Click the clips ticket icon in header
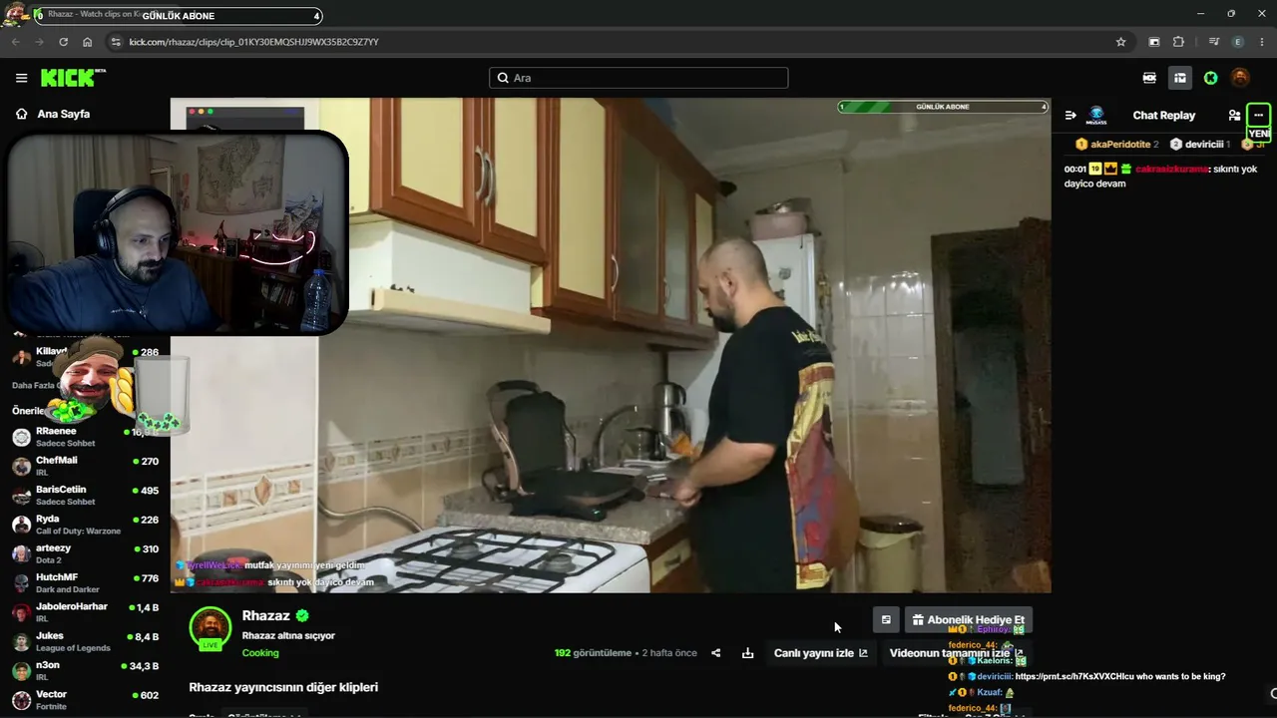Screen dimensions: 1277x718 pyautogui.click(x=1149, y=78)
